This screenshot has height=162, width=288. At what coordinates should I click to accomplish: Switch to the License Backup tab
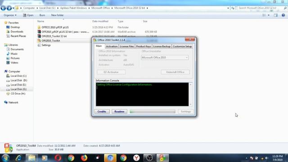pos(162,46)
